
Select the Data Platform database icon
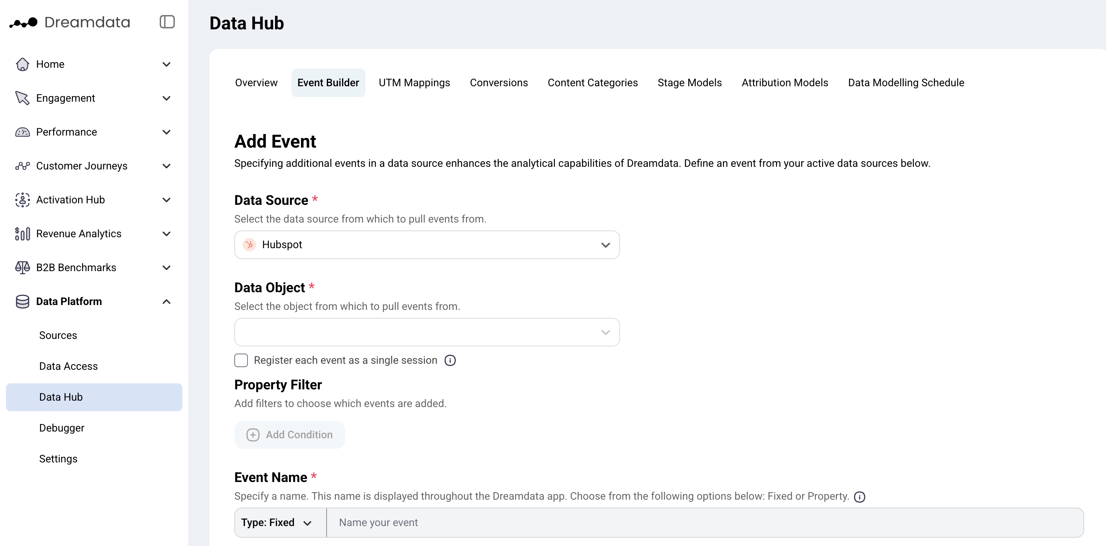pos(22,301)
